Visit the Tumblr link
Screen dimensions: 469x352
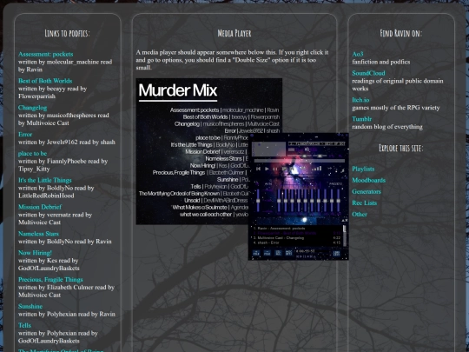(x=362, y=119)
